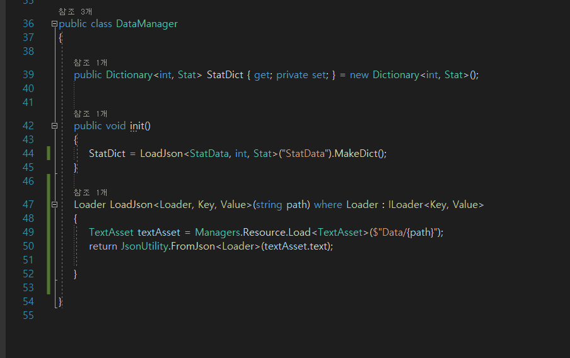Open the '참조 3개' references above the DataManager class
This screenshot has height=358, width=570.
75,11
